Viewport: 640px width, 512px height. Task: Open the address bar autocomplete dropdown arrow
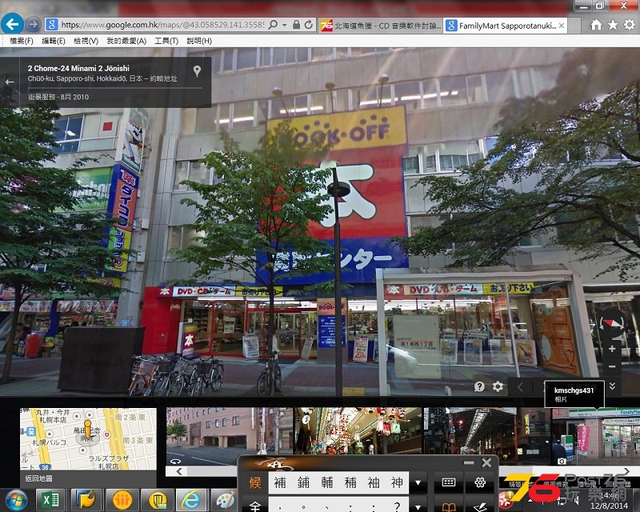click(285, 26)
